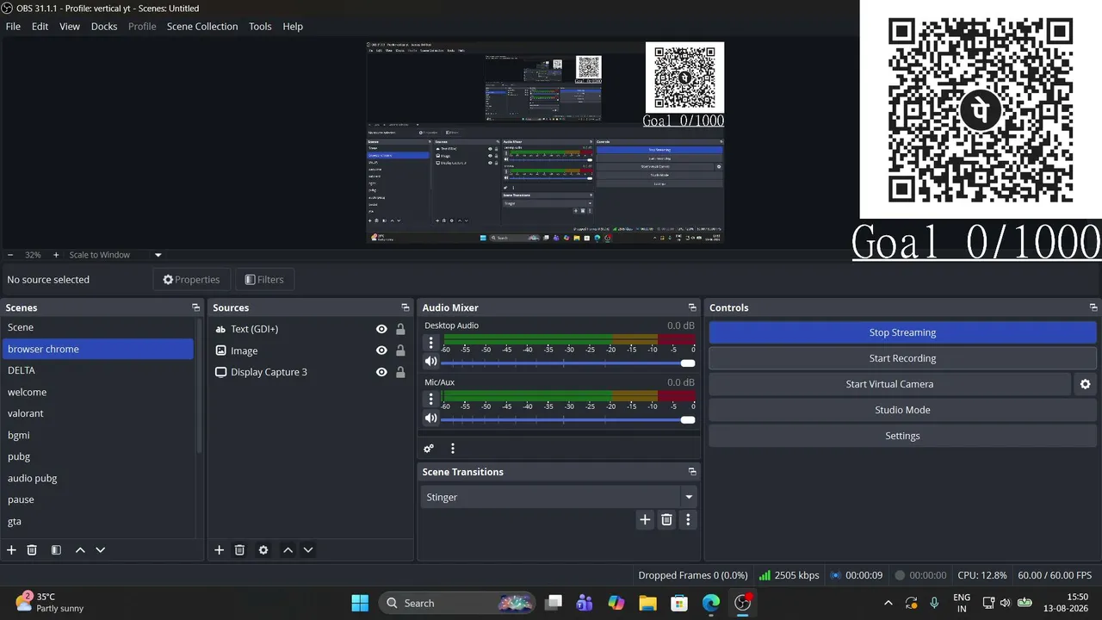
Task: Click the OBS Studio taskbar icon
Action: (x=743, y=603)
